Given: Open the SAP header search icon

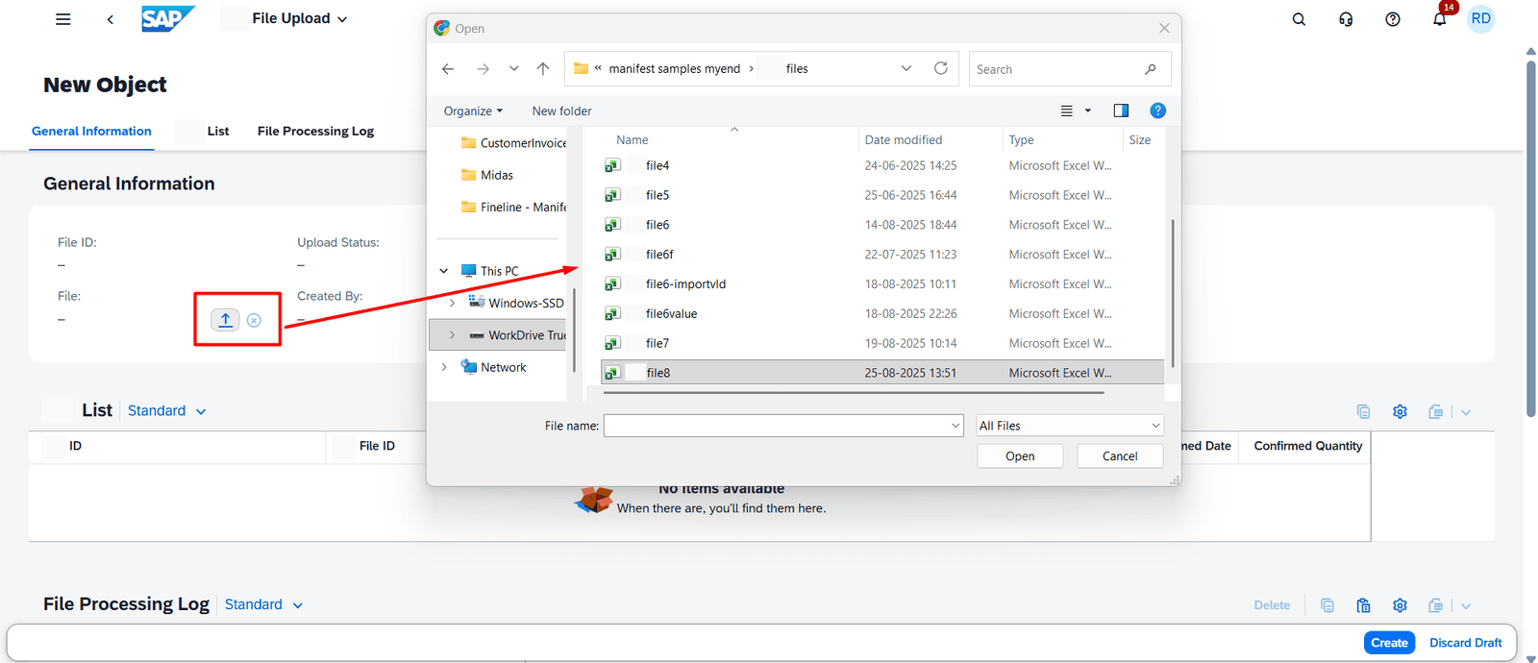Looking at the screenshot, I should click(x=1299, y=19).
